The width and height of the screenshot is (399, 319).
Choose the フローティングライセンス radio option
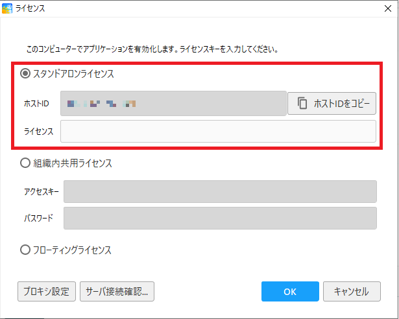pos(25,250)
